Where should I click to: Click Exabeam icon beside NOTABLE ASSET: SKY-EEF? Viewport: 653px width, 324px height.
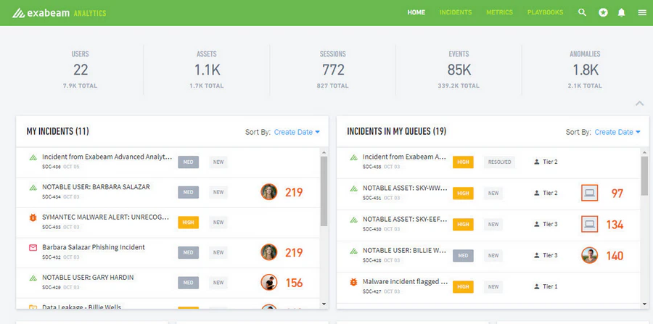[353, 220]
